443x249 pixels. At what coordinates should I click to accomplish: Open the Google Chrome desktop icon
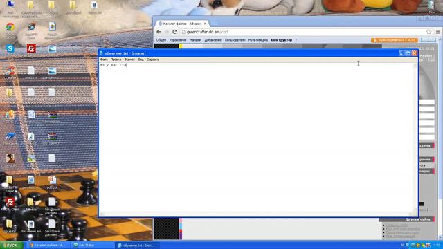point(10,28)
